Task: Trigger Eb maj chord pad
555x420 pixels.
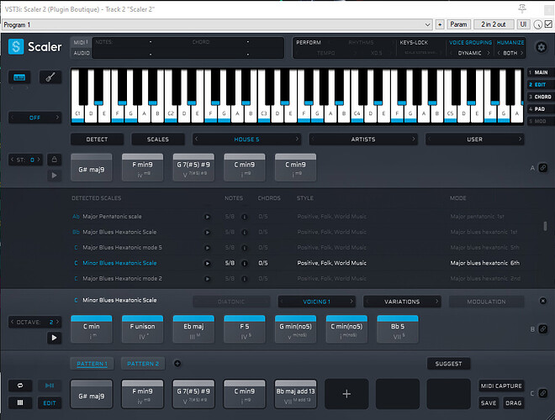Action: (x=193, y=329)
